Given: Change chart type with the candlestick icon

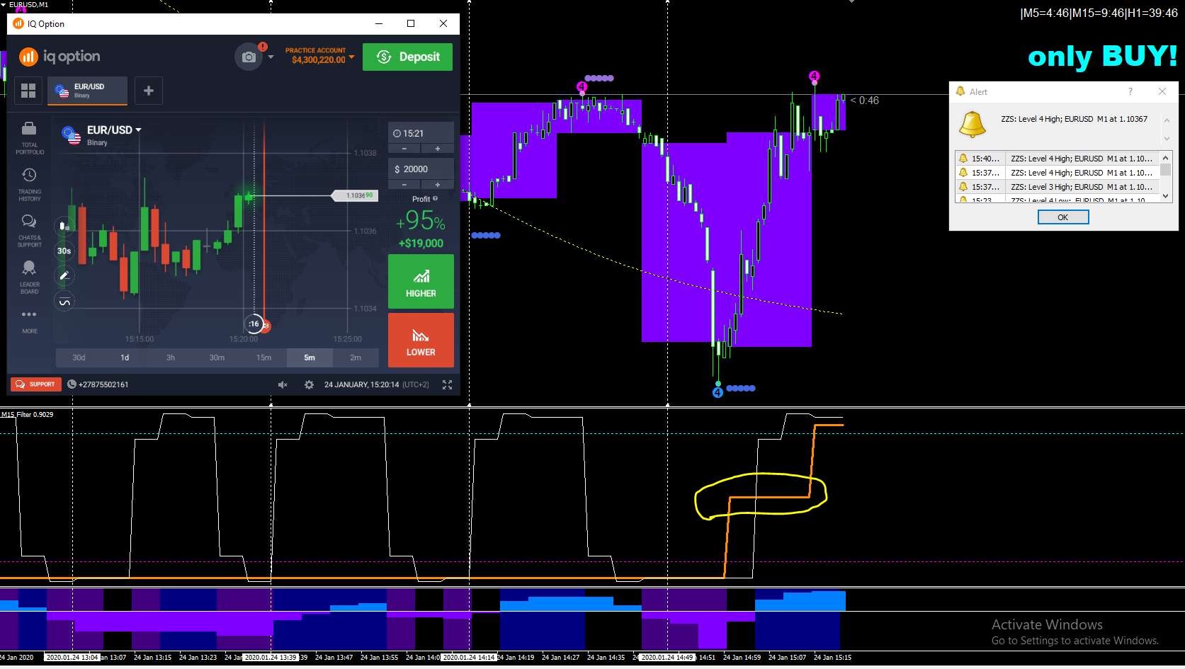Looking at the screenshot, I should pos(64,227).
